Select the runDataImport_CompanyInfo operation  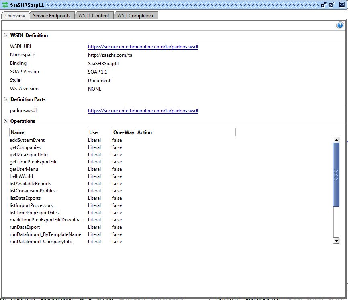pyautogui.click(x=41, y=242)
